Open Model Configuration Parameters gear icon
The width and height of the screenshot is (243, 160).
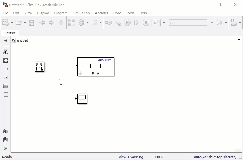point(81,23)
